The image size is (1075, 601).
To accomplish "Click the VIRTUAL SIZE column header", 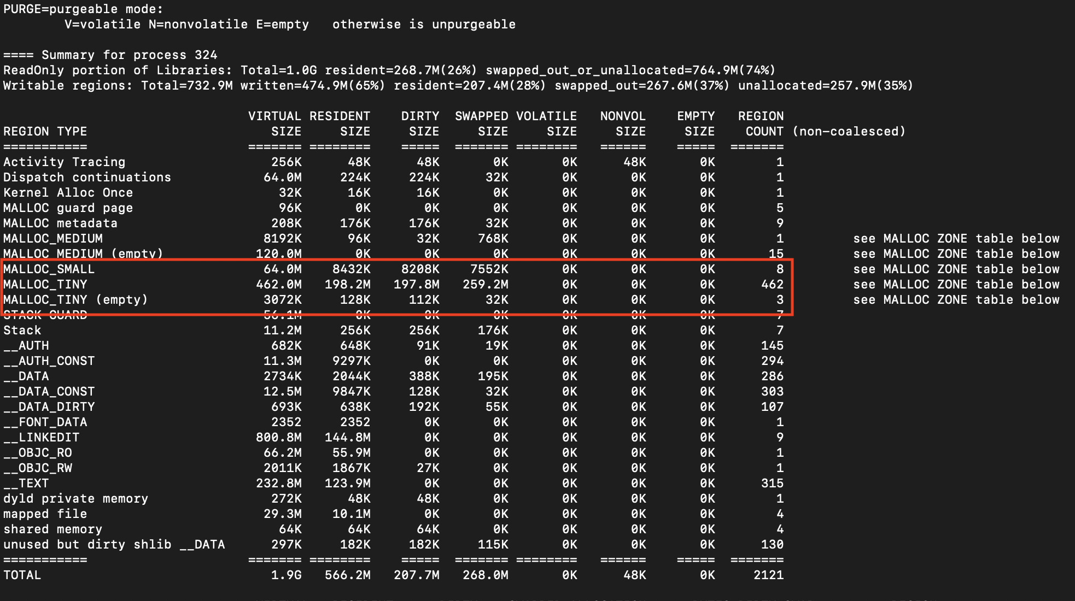I will click(x=274, y=123).
